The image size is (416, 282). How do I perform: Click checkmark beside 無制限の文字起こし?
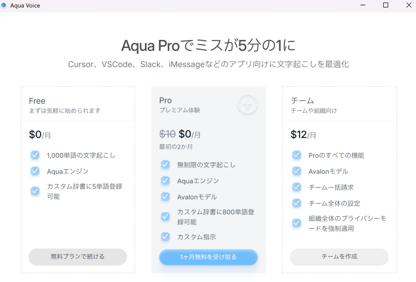tap(165, 165)
